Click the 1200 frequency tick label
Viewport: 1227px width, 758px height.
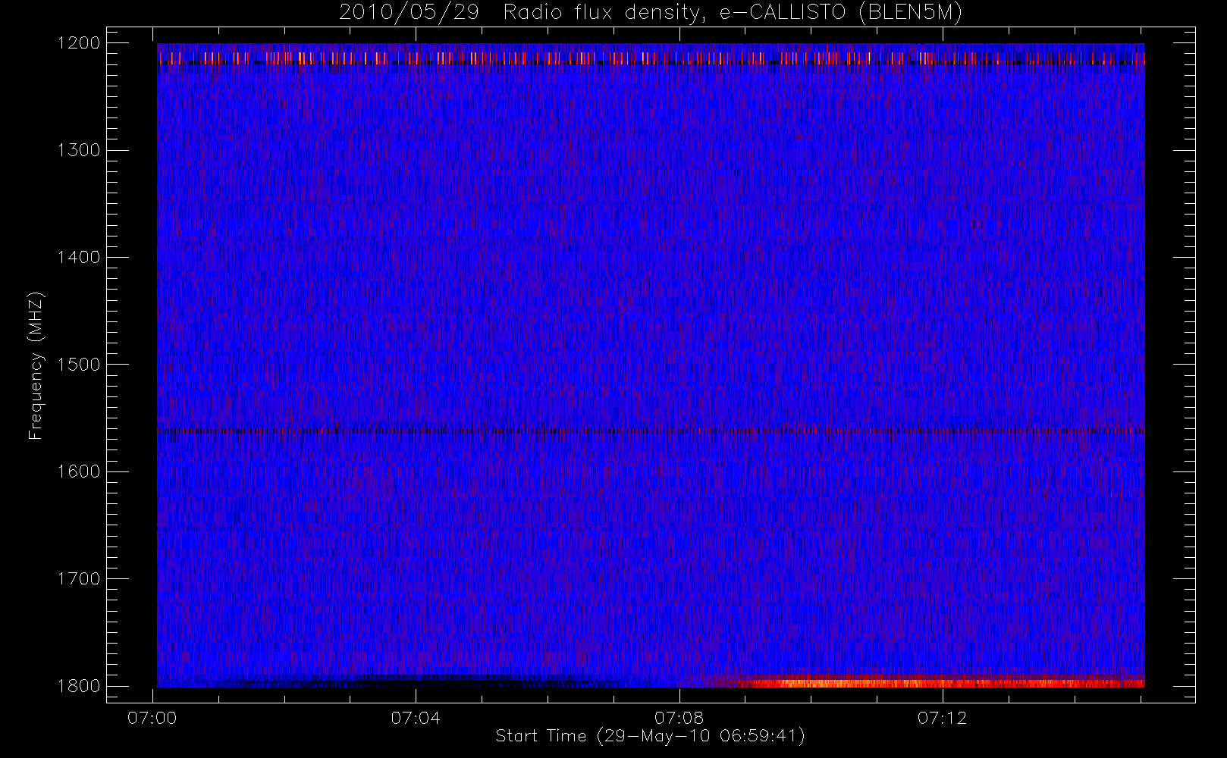[79, 43]
